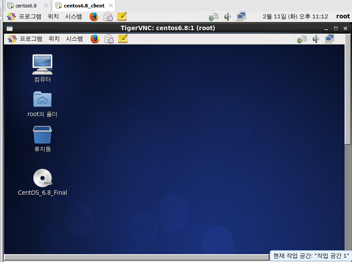
Task: Launch Firefox from the outer panel
Action: (94, 16)
